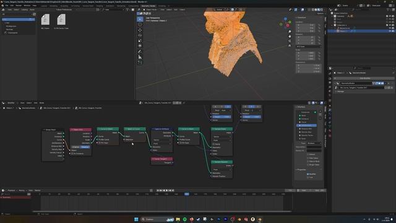Viewport: 396px width, 223px height.
Task: Open the Render menu
Action: tap(19, 6)
